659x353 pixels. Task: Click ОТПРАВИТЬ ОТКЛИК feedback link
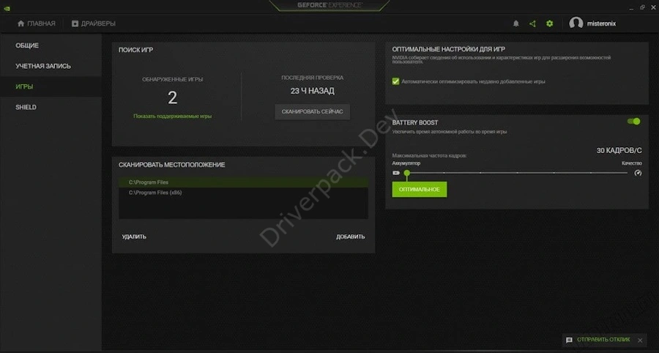(603, 340)
